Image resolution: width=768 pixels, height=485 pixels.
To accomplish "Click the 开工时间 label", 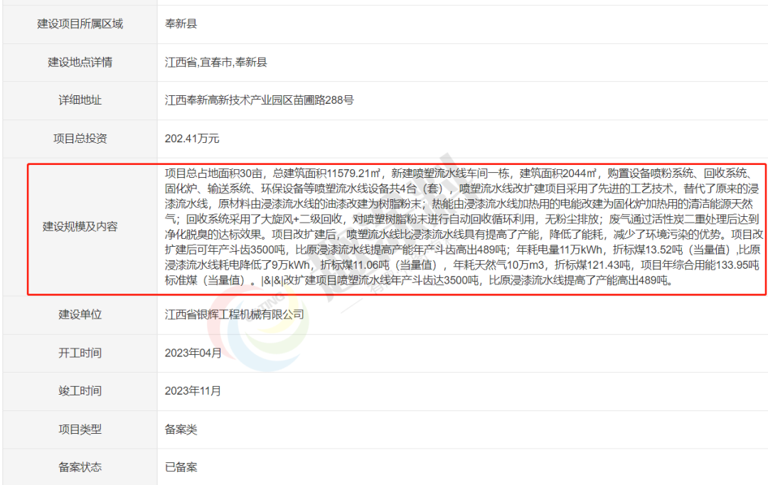I will [x=80, y=353].
